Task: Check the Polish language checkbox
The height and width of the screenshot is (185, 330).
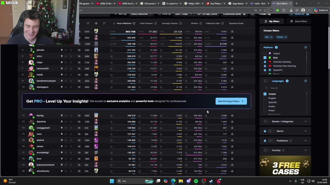Action: [x=265, y=110]
